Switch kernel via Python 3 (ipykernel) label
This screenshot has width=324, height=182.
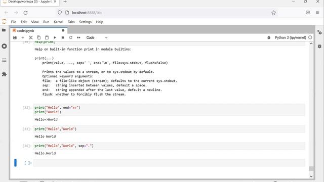tap(290, 37)
